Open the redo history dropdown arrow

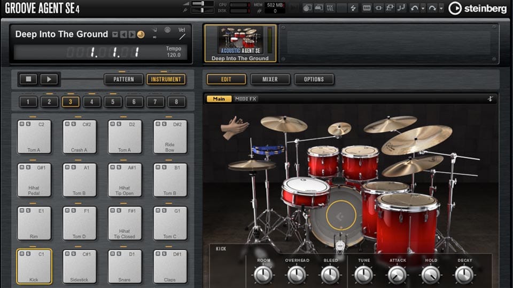click(x=441, y=8)
